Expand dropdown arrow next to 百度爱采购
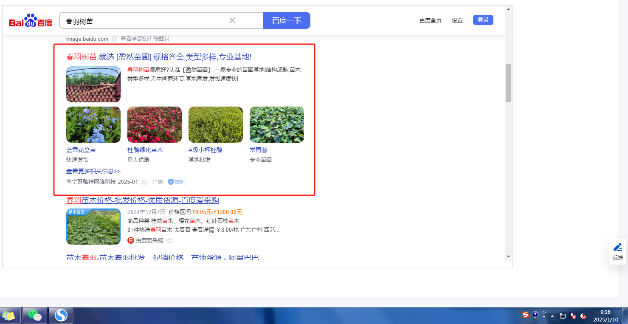Image resolution: width=628 pixels, height=324 pixels. (169, 241)
